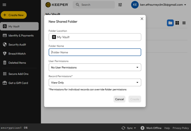This screenshot has width=191, height=131.
Task: Open the Folder Location My Vault field
Action: point(95,37)
